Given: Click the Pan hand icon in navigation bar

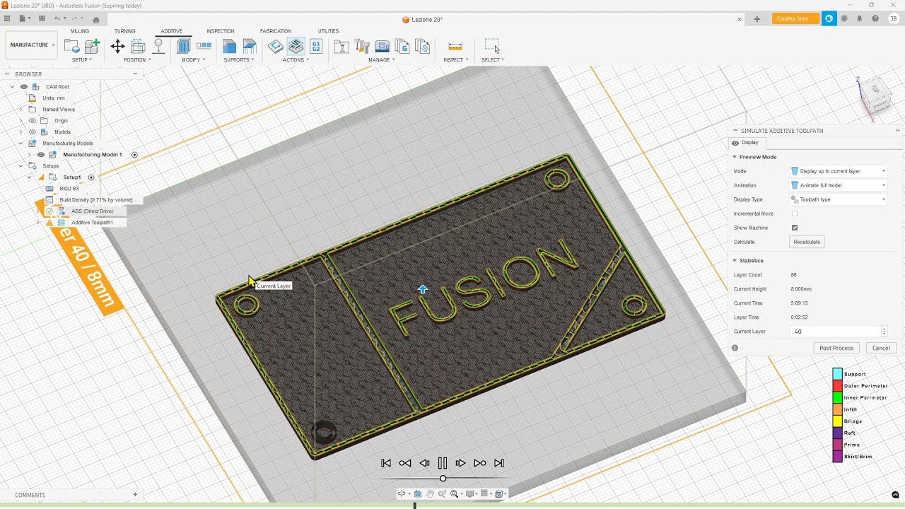Looking at the screenshot, I should click(x=431, y=494).
